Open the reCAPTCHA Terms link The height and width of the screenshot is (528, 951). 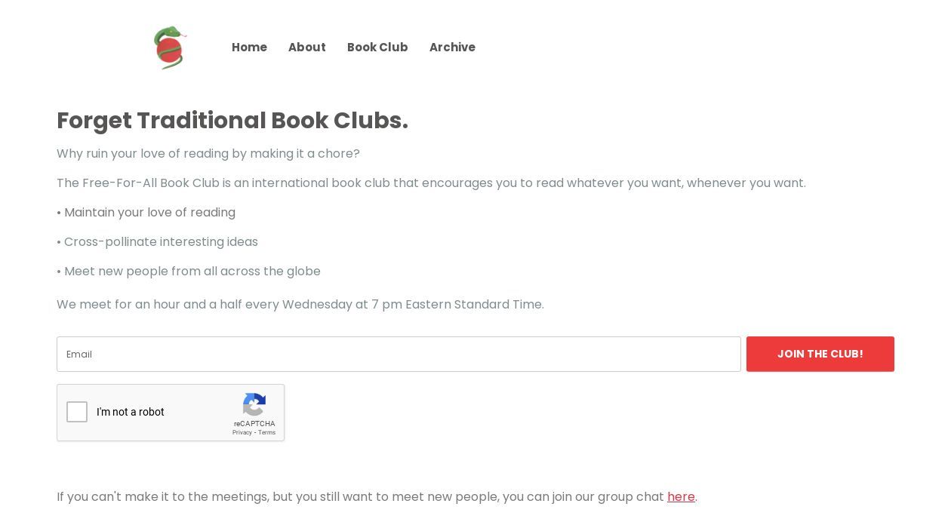click(267, 433)
